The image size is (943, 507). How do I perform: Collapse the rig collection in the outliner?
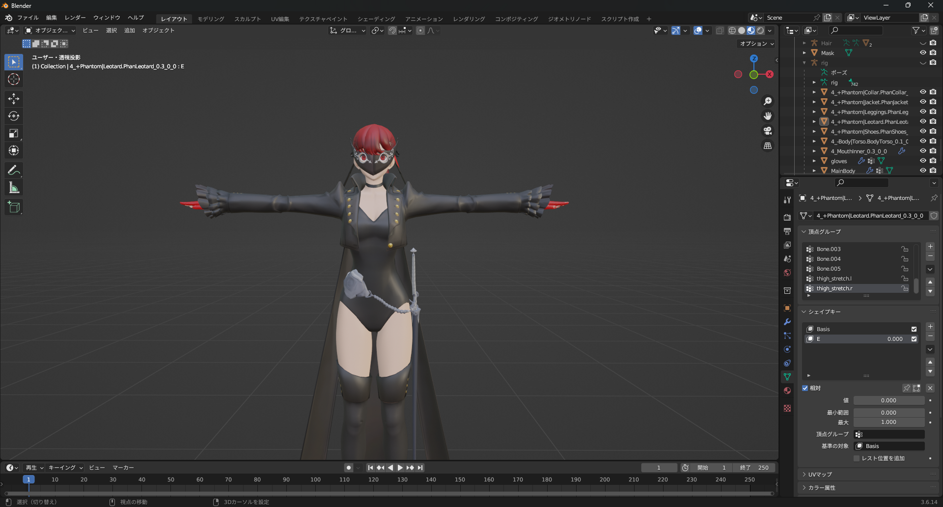pos(804,63)
